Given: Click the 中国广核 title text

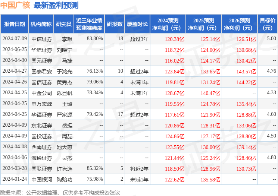Looking at the screenshot, I should point(15,5).
